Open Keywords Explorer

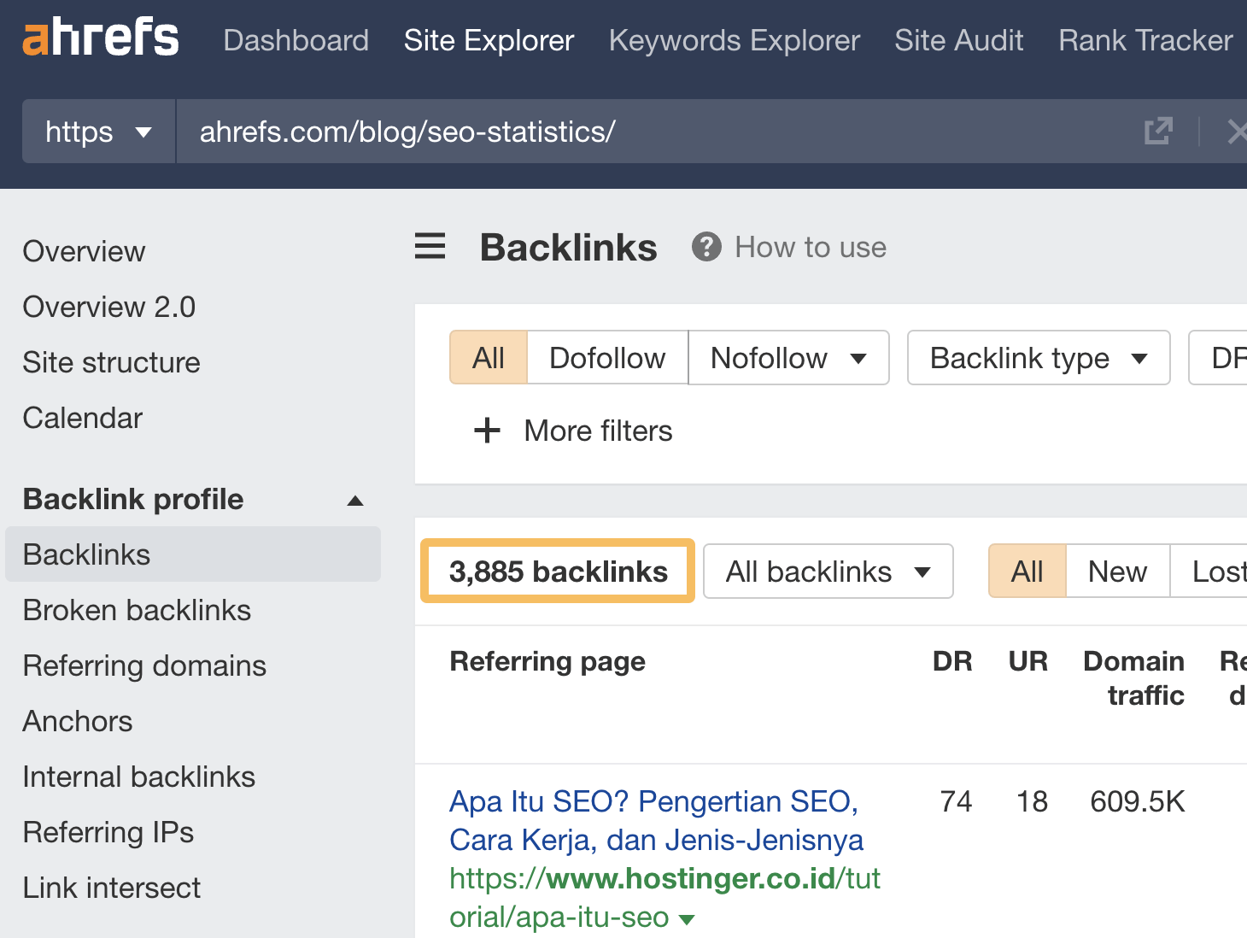point(734,40)
